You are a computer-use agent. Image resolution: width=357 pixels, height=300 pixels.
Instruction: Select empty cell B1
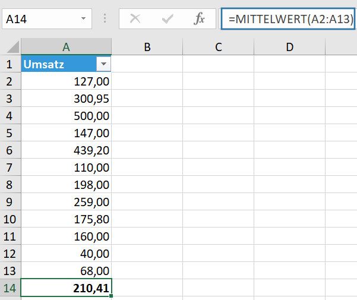click(147, 64)
